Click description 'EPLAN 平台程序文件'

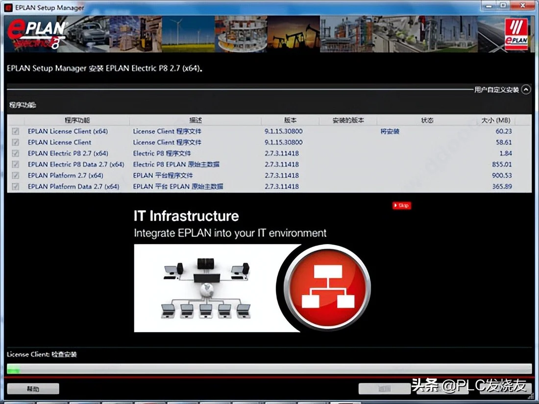point(163,175)
